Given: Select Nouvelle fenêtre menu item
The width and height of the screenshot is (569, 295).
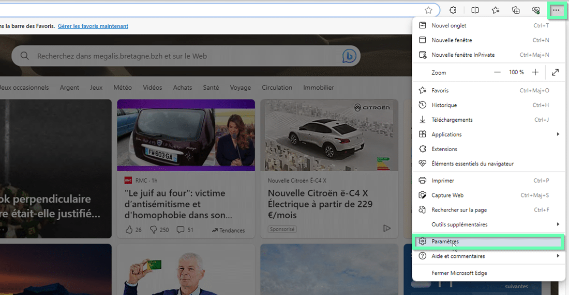Looking at the screenshot, I should pyautogui.click(x=488, y=40).
